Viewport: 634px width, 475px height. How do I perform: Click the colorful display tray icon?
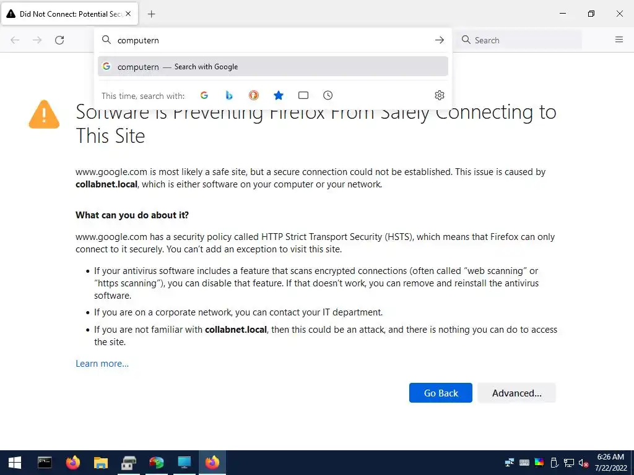click(x=539, y=463)
